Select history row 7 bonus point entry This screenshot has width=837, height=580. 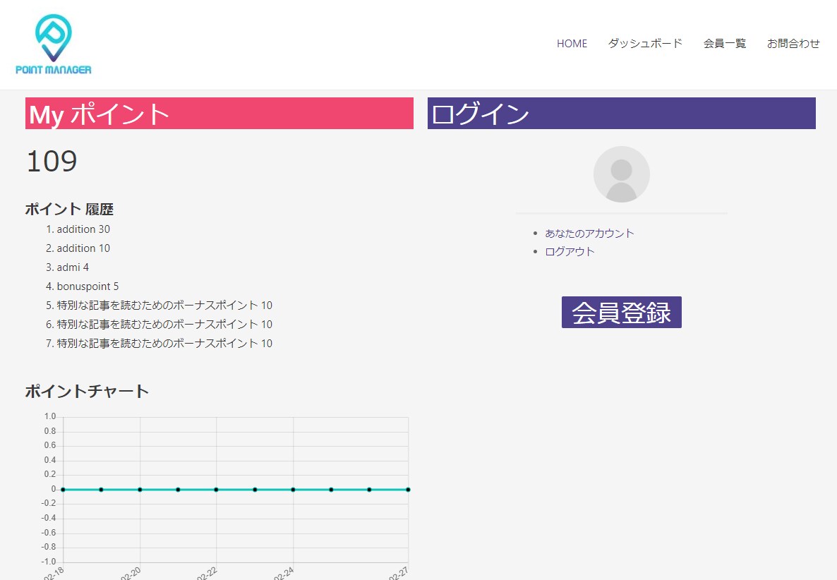coord(164,343)
